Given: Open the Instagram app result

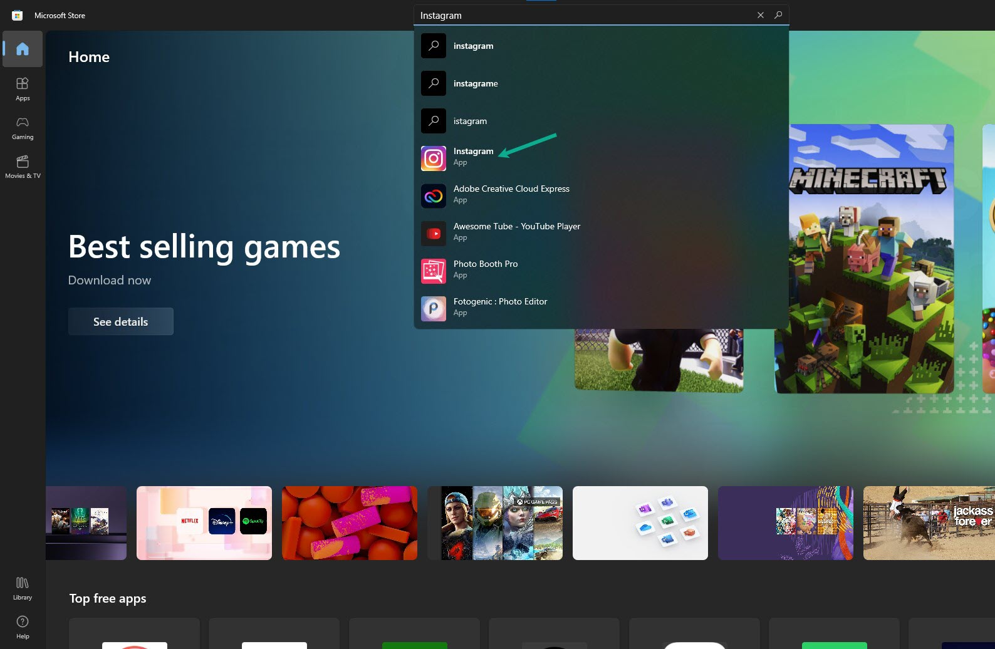Looking at the screenshot, I should (x=602, y=158).
